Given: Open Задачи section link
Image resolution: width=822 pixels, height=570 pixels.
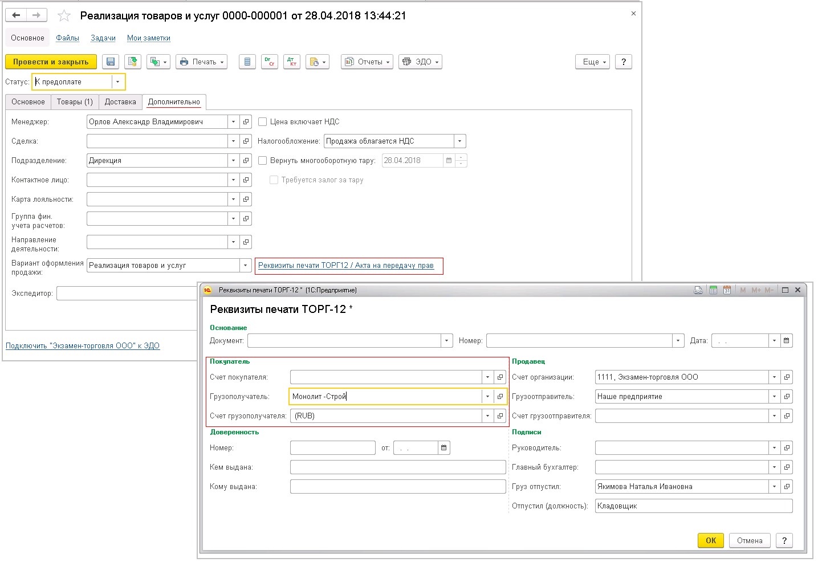Looking at the screenshot, I should click(103, 38).
